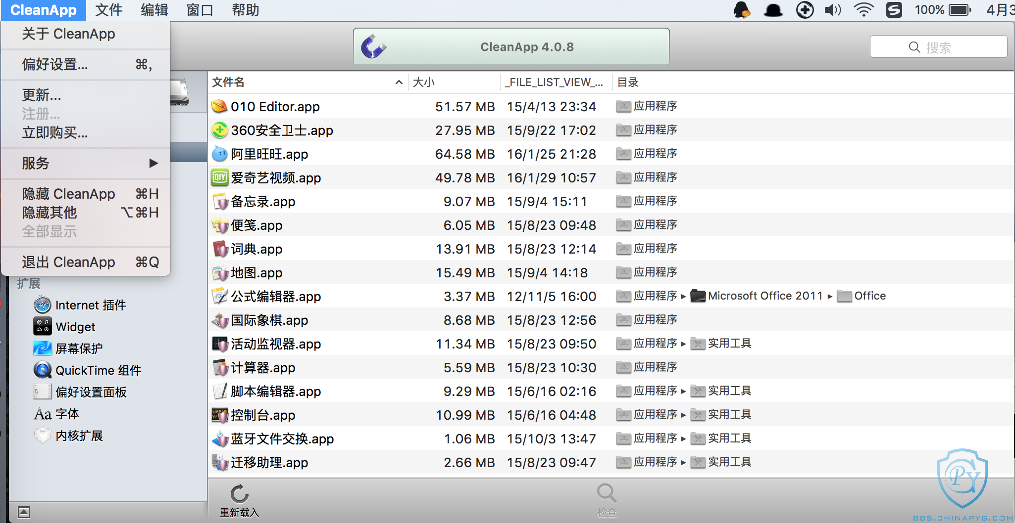This screenshot has width=1015, height=523.
Task: Click the 360安全卫士.app icon
Action: [219, 130]
